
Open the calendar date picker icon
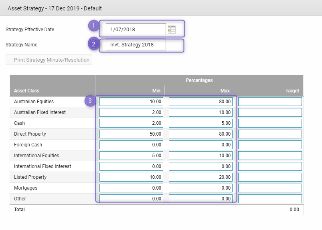(172, 30)
